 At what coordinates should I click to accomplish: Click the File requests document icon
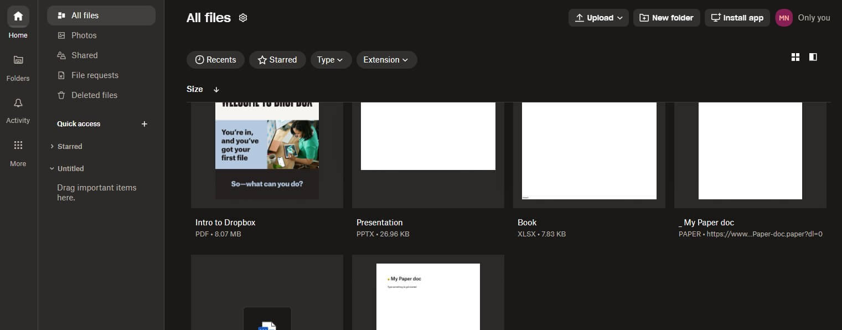[x=61, y=75]
